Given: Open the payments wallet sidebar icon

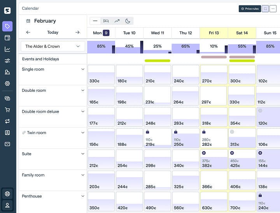Looking at the screenshot, I should 7,98.
